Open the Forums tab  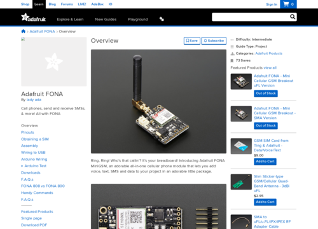(67, 4)
